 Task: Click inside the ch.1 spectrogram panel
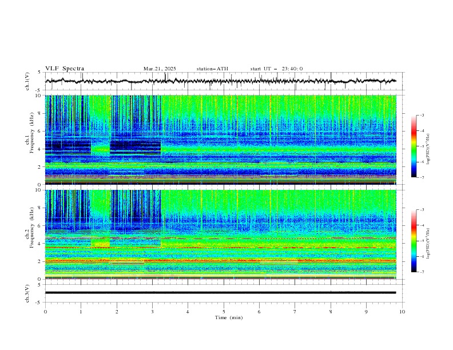tap(221, 140)
